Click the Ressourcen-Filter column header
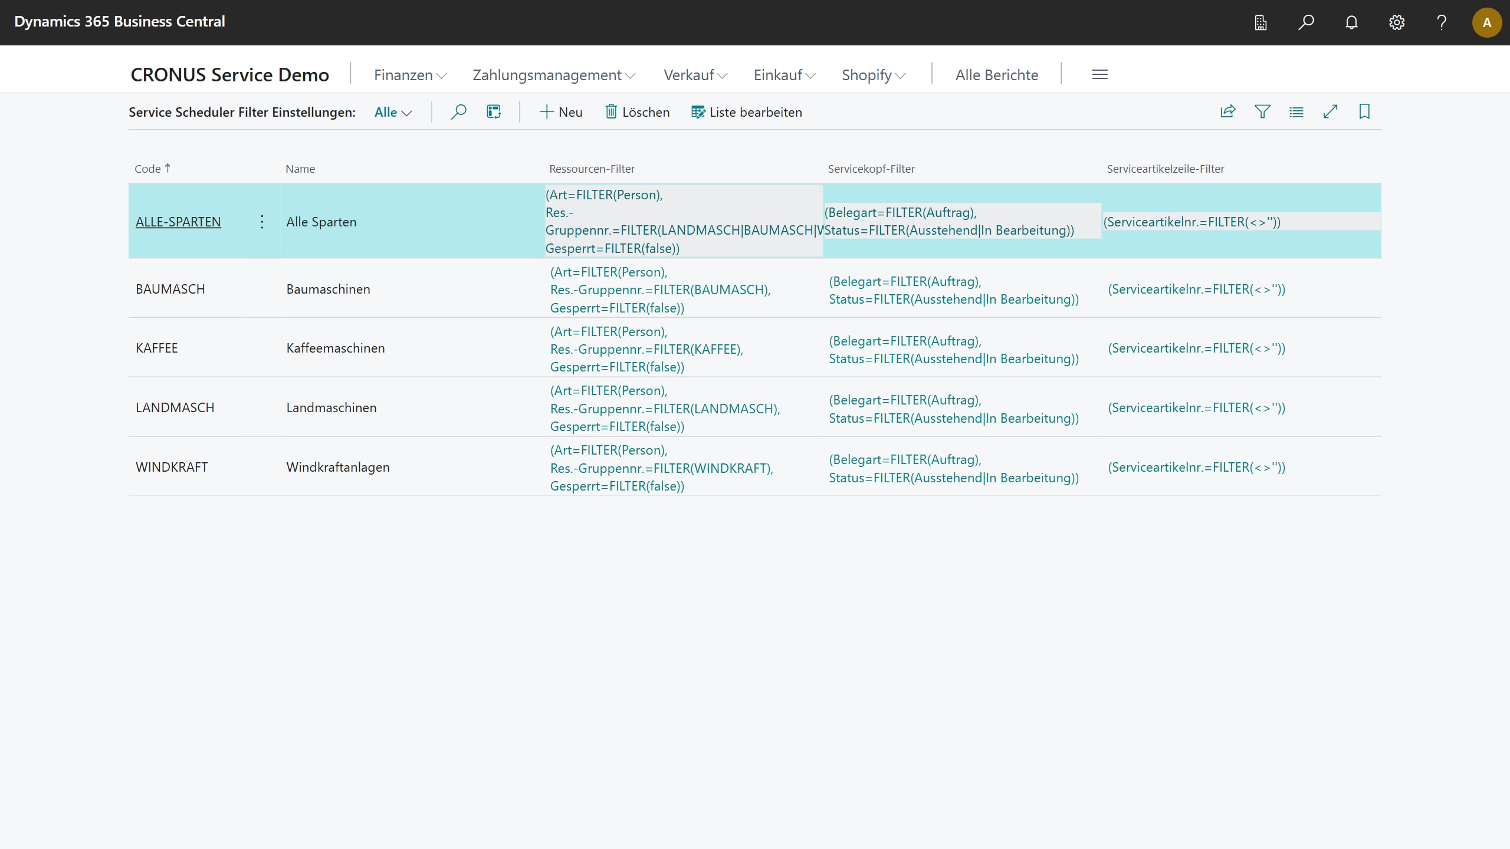 [592, 169]
